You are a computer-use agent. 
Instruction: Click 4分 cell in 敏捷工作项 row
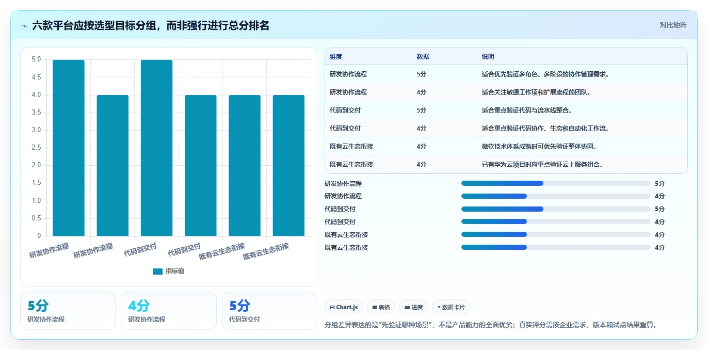coord(422,92)
